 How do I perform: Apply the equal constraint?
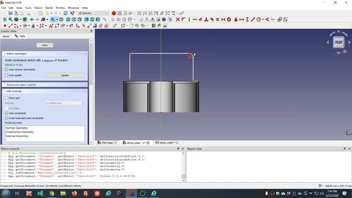pyautogui.click(x=218, y=20)
